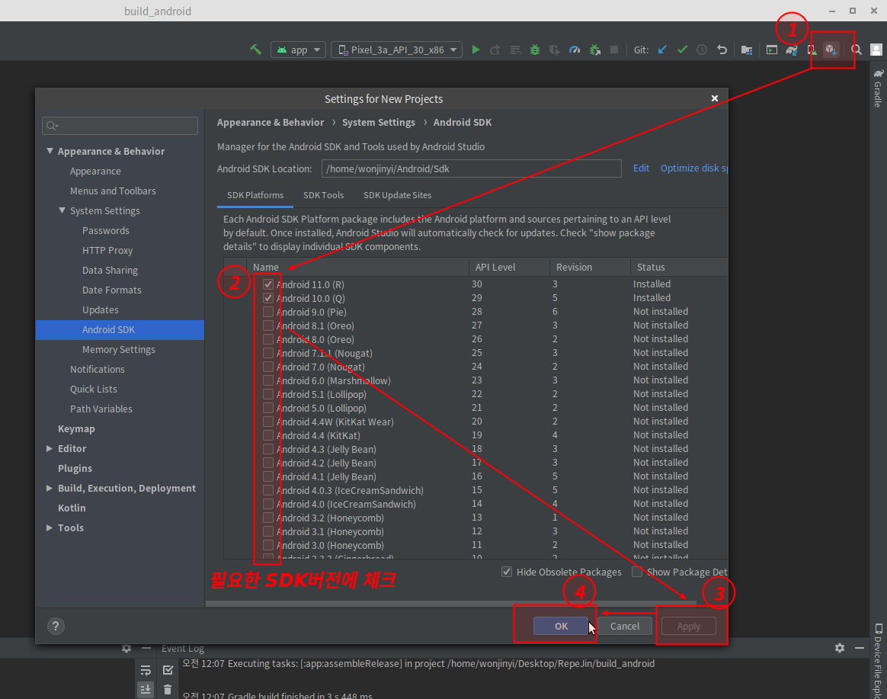This screenshot has height=699, width=887.
Task: Open Device File Explorer side tab
Action: coord(878,661)
